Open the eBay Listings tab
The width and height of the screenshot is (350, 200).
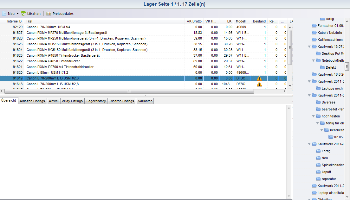pyautogui.click(x=72, y=101)
